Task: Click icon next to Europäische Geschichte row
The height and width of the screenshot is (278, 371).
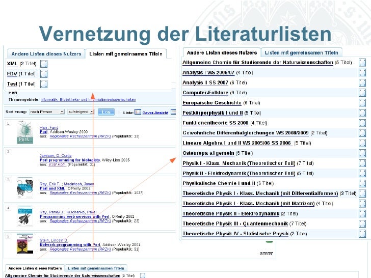Action: pyautogui.click(x=362, y=103)
